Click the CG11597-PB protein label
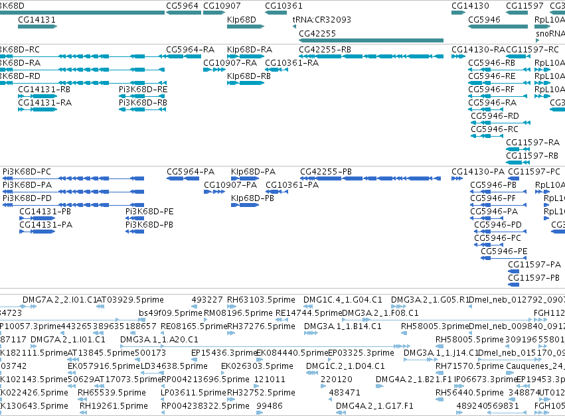565x416 pixels. pos(534,278)
